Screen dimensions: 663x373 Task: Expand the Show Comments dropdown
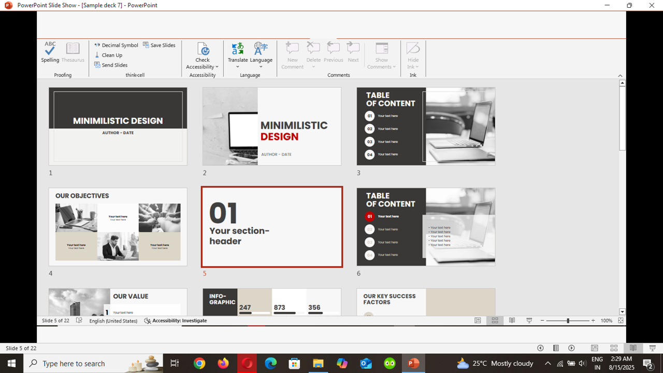click(x=394, y=67)
